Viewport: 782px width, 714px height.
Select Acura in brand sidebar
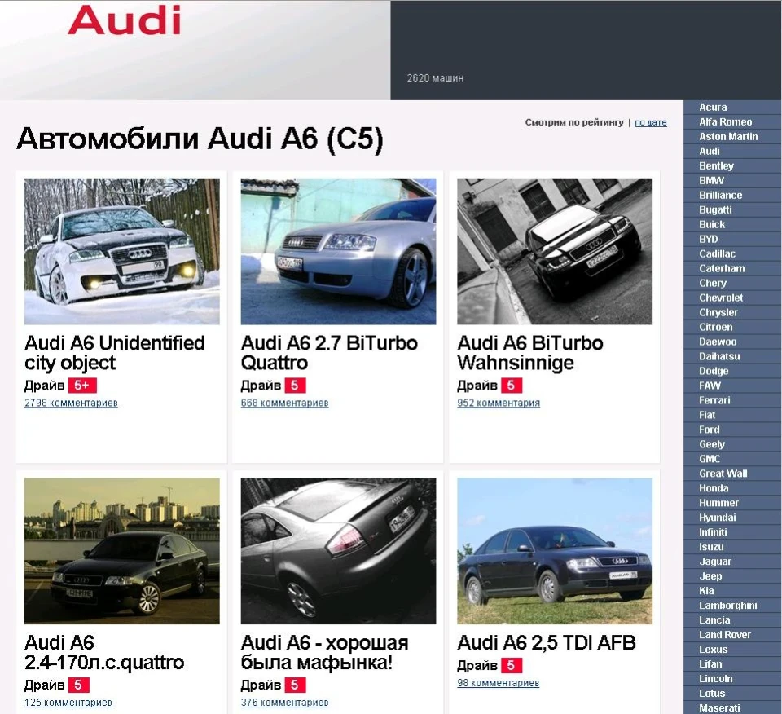(x=713, y=108)
